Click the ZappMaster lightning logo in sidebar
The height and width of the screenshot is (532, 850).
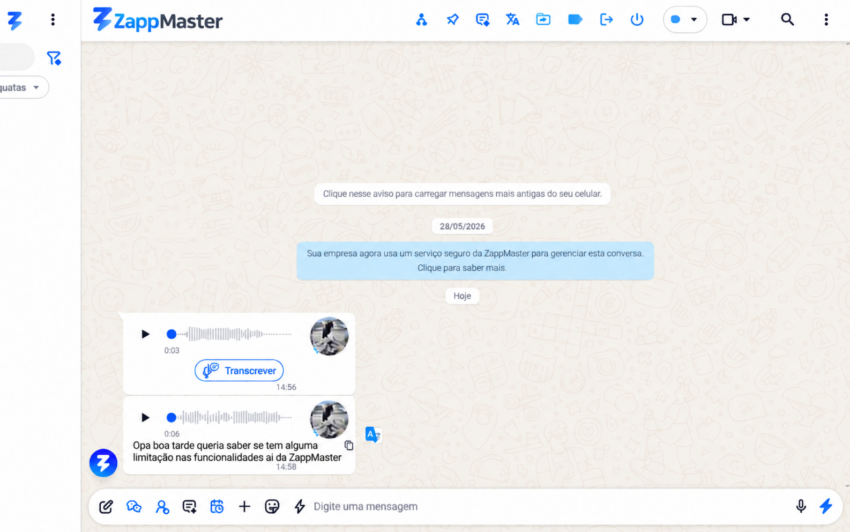pyautogui.click(x=14, y=20)
